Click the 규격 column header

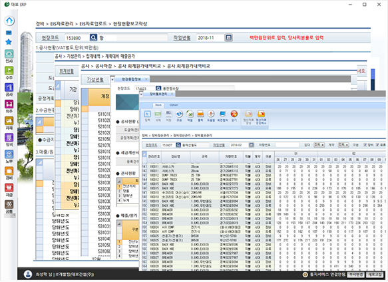tap(204, 156)
